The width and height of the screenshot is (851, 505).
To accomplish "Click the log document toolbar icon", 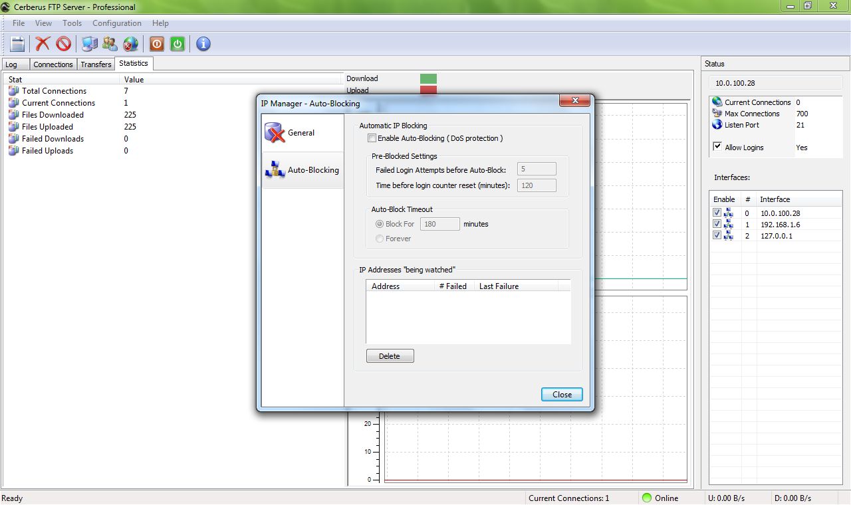I will [18, 44].
